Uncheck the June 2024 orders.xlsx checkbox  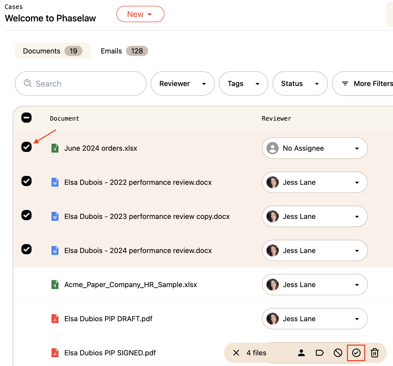tap(26, 147)
